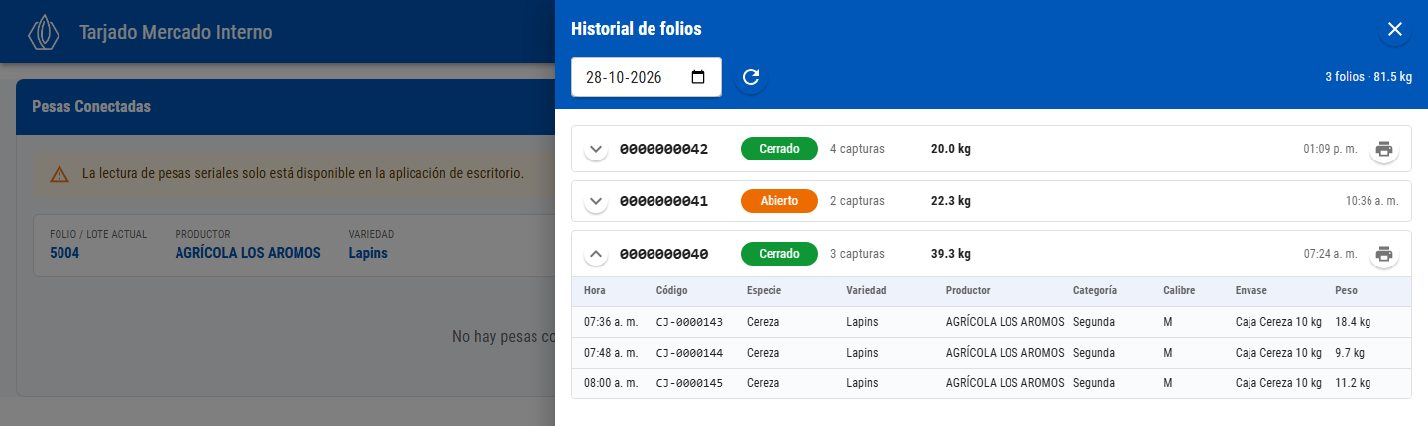Open the calendar picker in date field

pos(698,77)
